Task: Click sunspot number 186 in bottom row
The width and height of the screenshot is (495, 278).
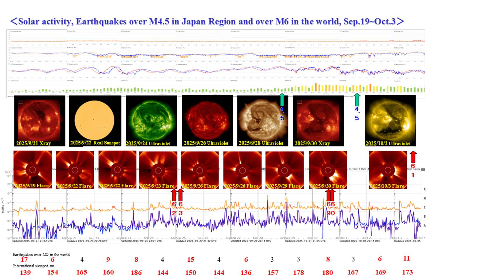Action: [x=136, y=272]
